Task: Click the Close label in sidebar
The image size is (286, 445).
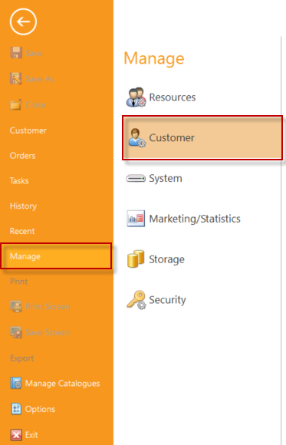Action: coord(35,104)
